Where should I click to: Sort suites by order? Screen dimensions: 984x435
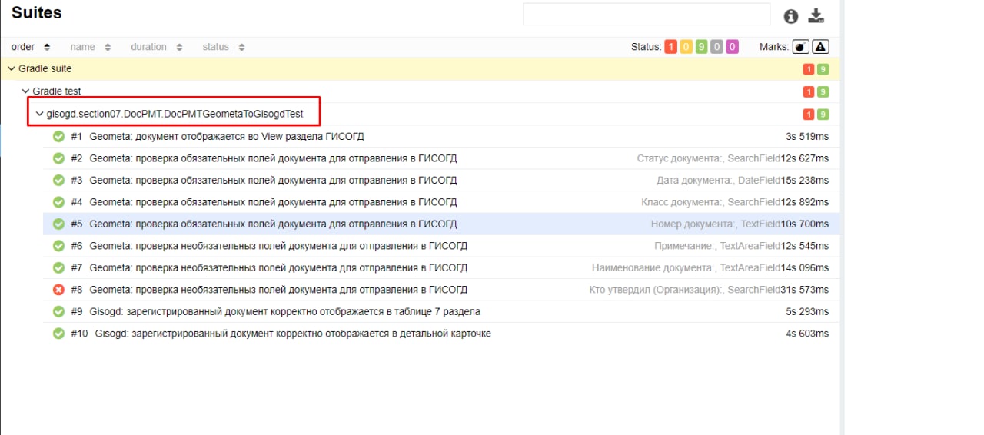click(31, 47)
